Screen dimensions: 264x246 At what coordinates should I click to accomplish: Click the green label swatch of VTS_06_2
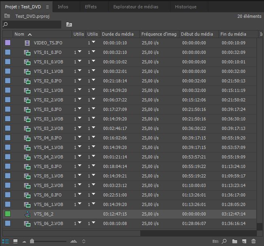pos(8,214)
